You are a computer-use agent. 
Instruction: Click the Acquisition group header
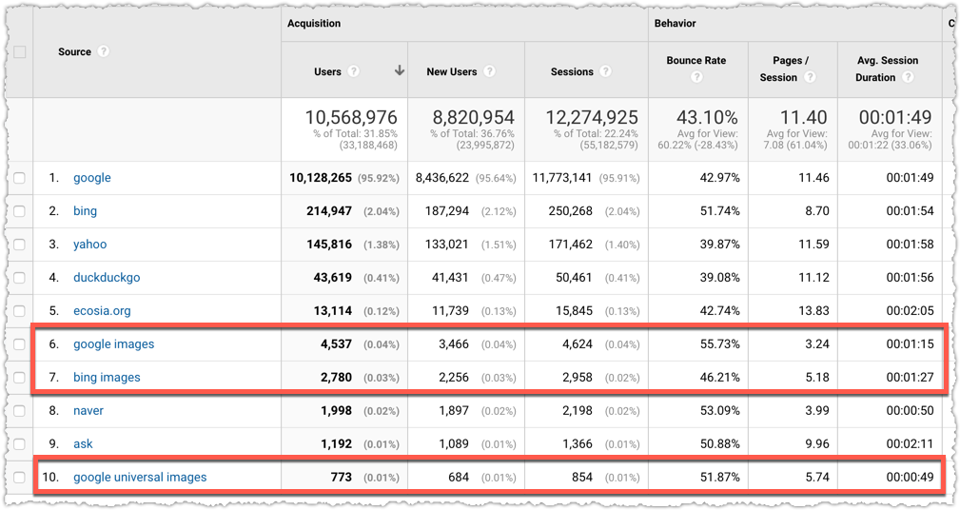click(314, 23)
